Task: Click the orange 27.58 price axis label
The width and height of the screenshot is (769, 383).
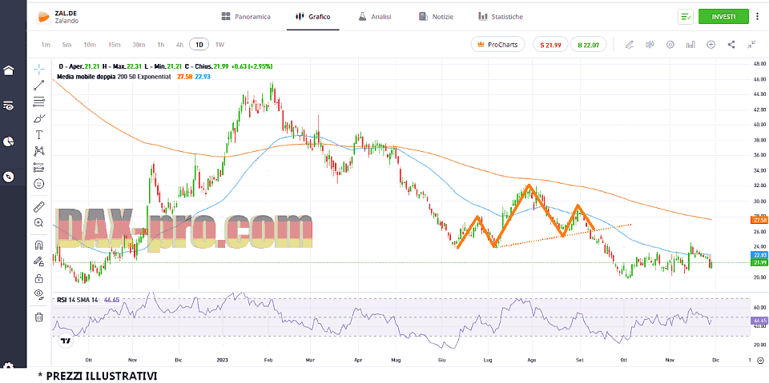Action: 759,221
